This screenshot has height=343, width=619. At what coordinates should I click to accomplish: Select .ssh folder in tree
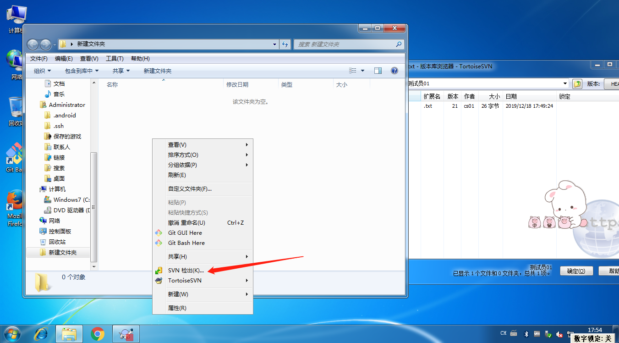point(54,126)
